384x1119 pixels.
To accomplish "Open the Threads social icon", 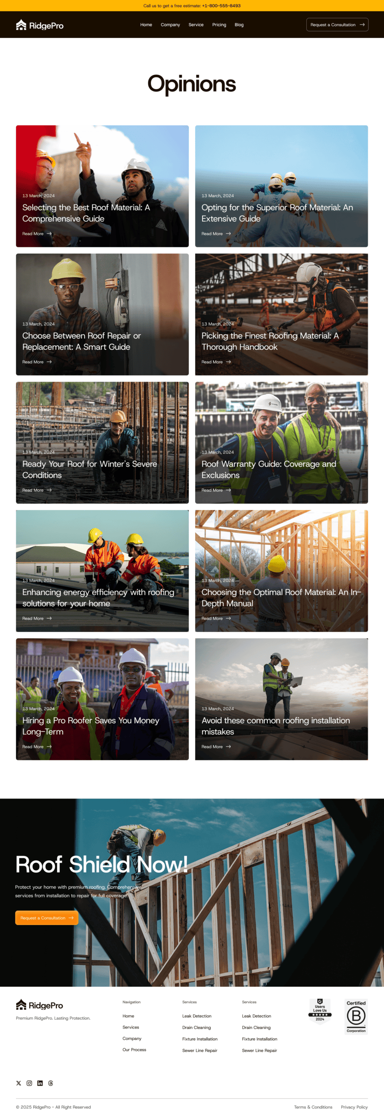I will coord(51,1083).
